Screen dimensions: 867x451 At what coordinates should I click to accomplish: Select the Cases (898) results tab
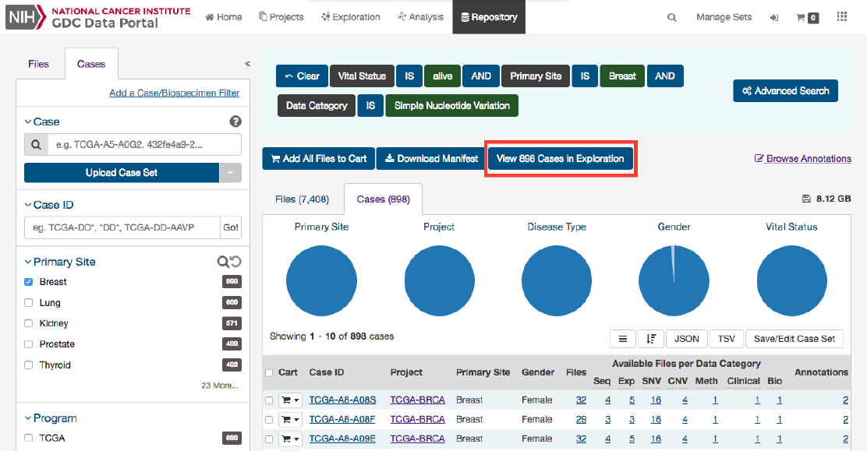coord(383,199)
